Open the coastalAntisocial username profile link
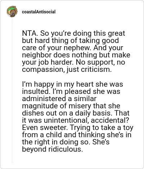This screenshot has height=169, width=144. (x=39, y=12)
